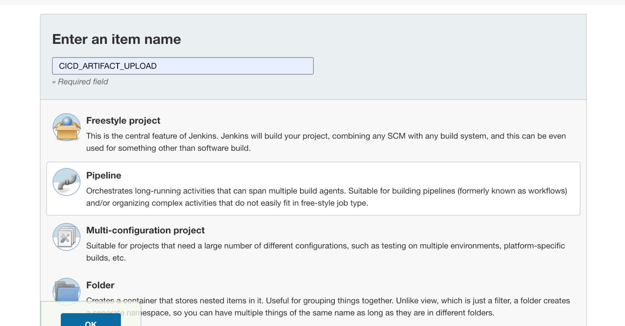Click the Required field notice
This screenshot has width=625, height=326.
[x=81, y=81]
